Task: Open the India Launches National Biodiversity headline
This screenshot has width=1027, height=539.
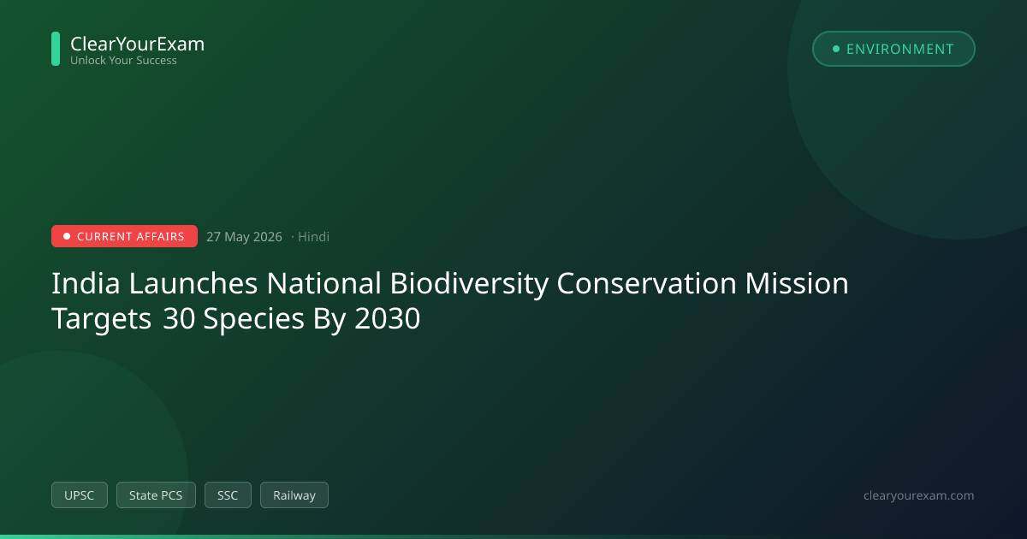Action: point(450,283)
